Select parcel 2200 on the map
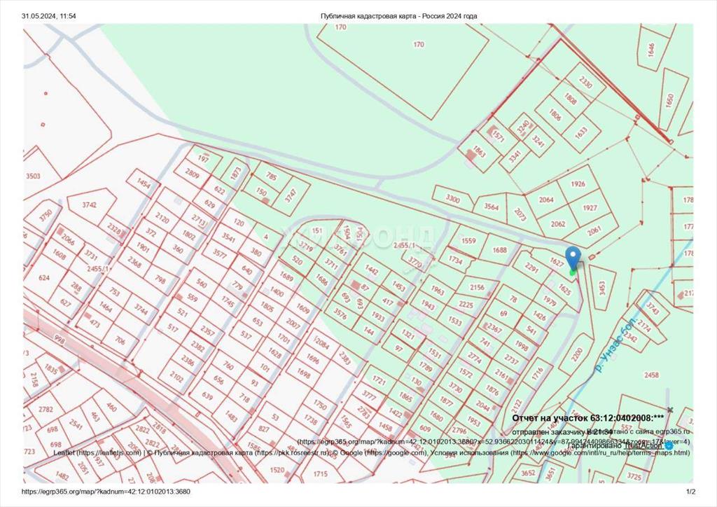The image size is (717, 507). [x=577, y=353]
